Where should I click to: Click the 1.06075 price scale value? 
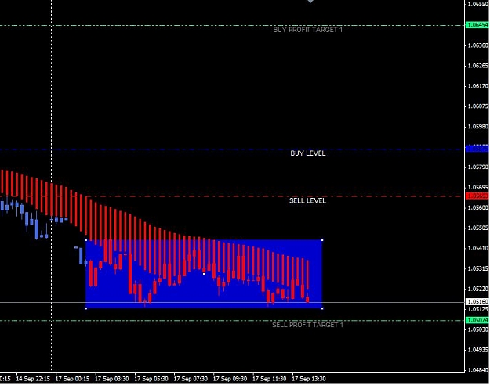click(x=477, y=106)
